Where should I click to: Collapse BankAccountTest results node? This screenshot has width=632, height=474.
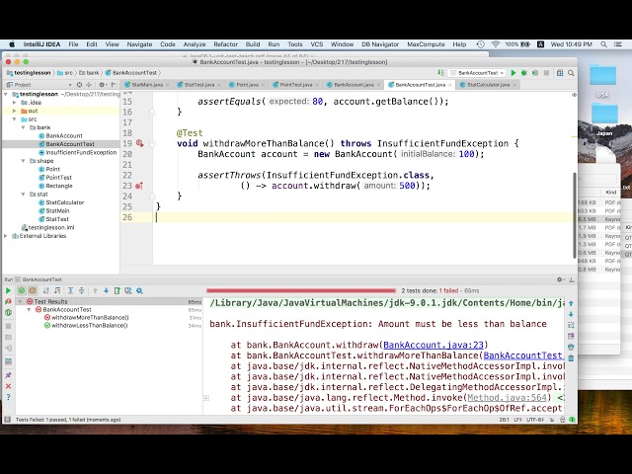point(29,309)
